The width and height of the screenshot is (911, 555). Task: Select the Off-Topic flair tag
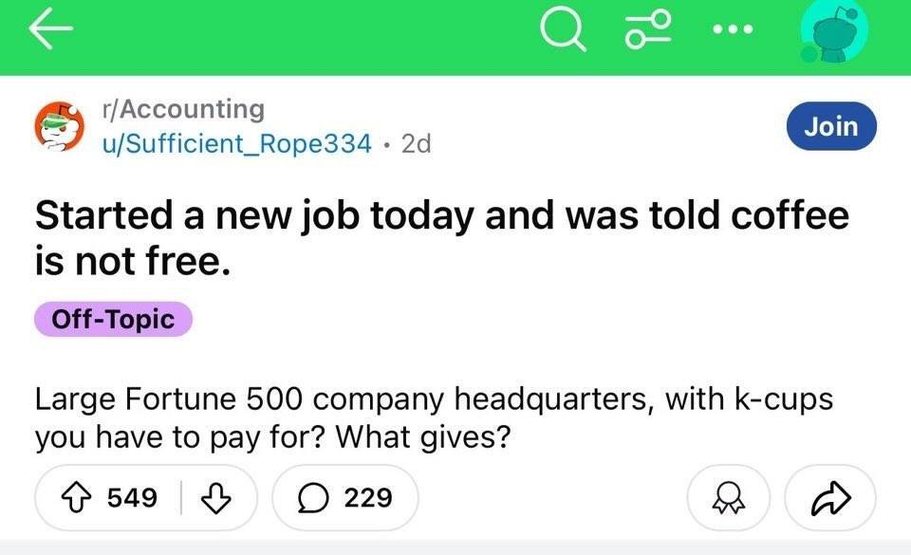click(x=114, y=319)
